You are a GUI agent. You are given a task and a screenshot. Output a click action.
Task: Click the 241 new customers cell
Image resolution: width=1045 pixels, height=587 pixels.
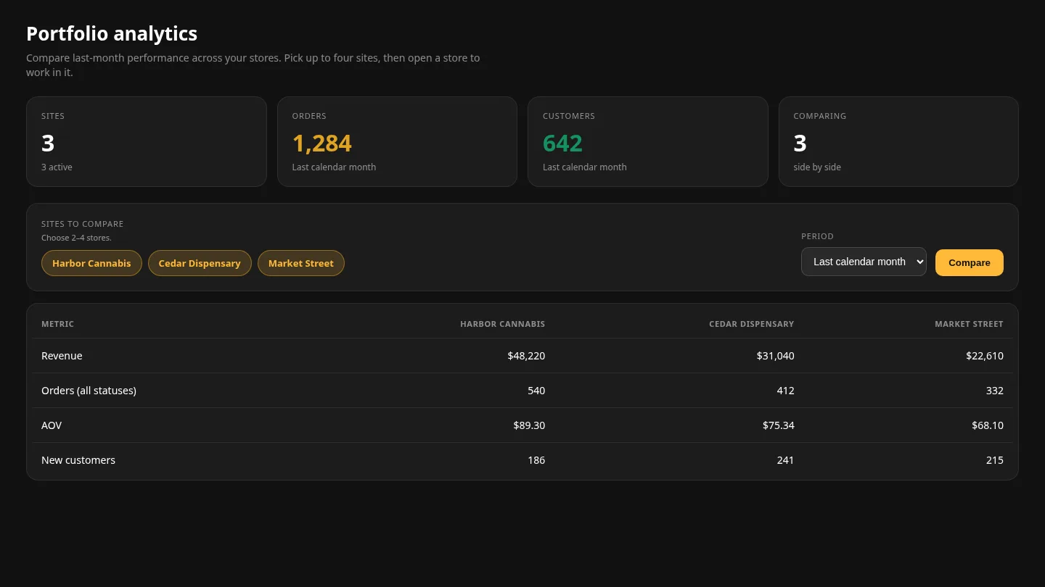(785, 460)
